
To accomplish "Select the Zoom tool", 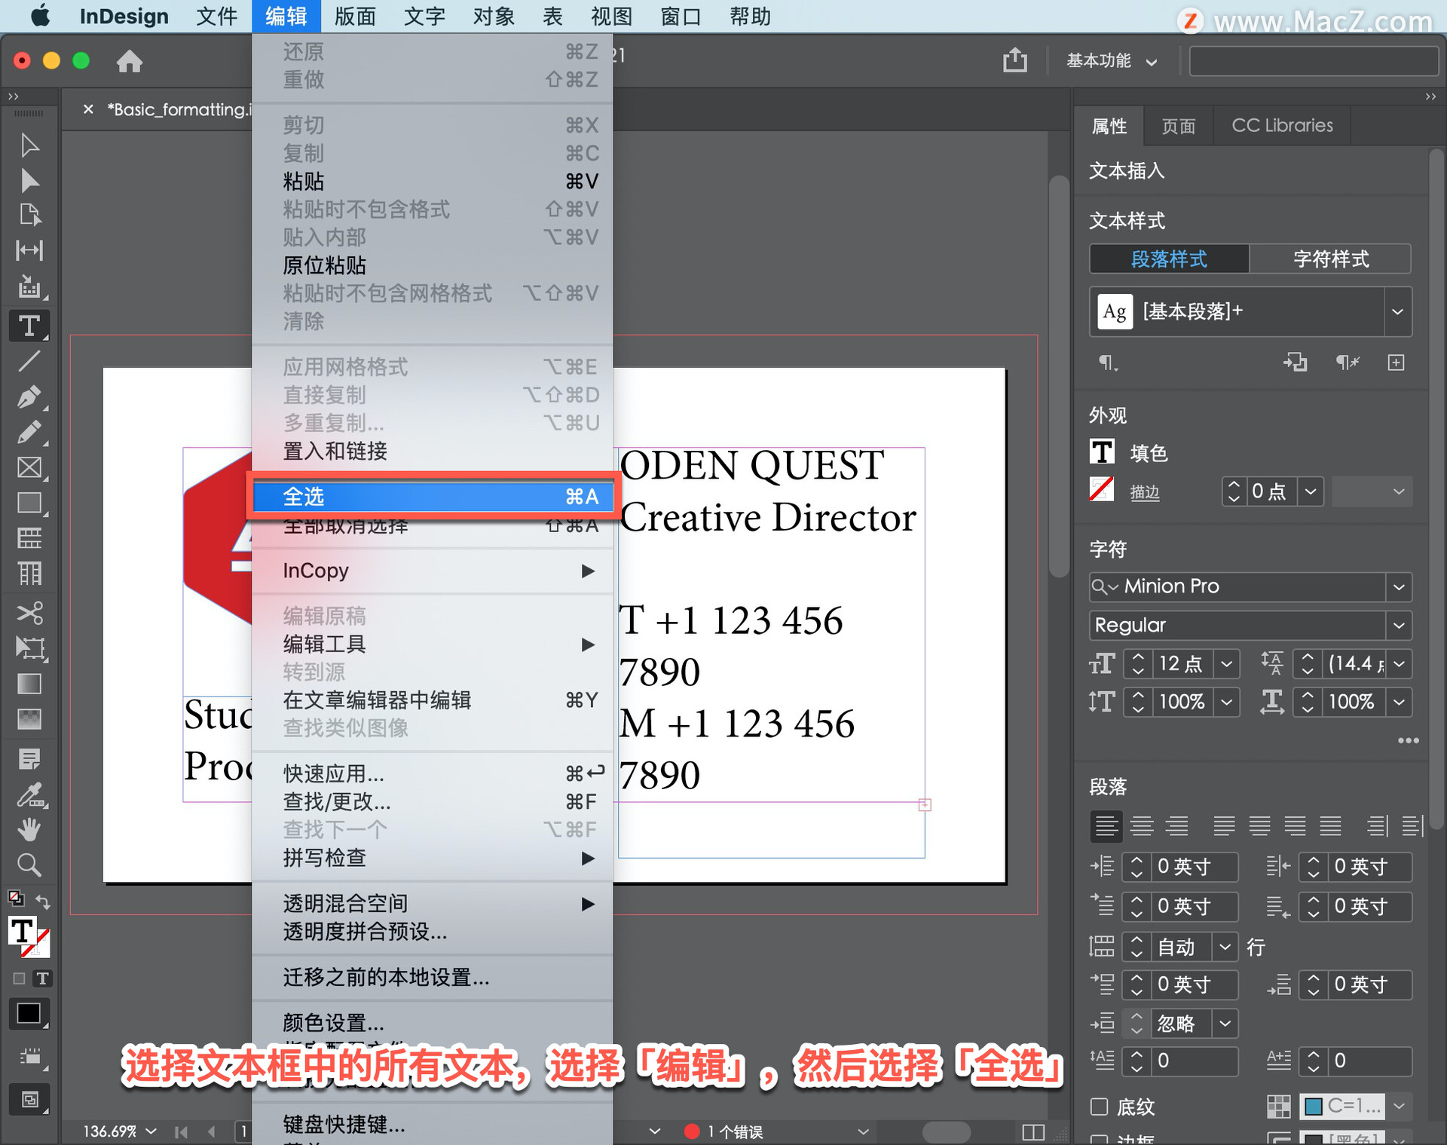I will 29,865.
